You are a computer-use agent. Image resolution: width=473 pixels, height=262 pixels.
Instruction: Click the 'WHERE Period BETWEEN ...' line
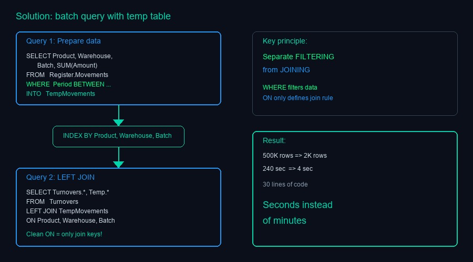tap(69, 84)
